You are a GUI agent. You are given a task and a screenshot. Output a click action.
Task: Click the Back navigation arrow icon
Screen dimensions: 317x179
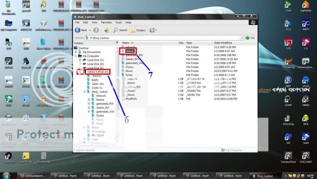[x=78, y=30]
